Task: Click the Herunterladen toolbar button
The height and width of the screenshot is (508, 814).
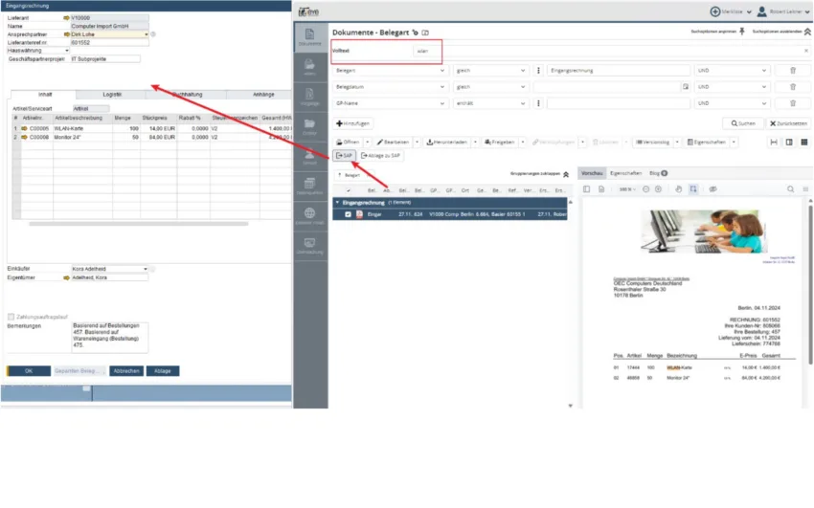Action: (447, 142)
